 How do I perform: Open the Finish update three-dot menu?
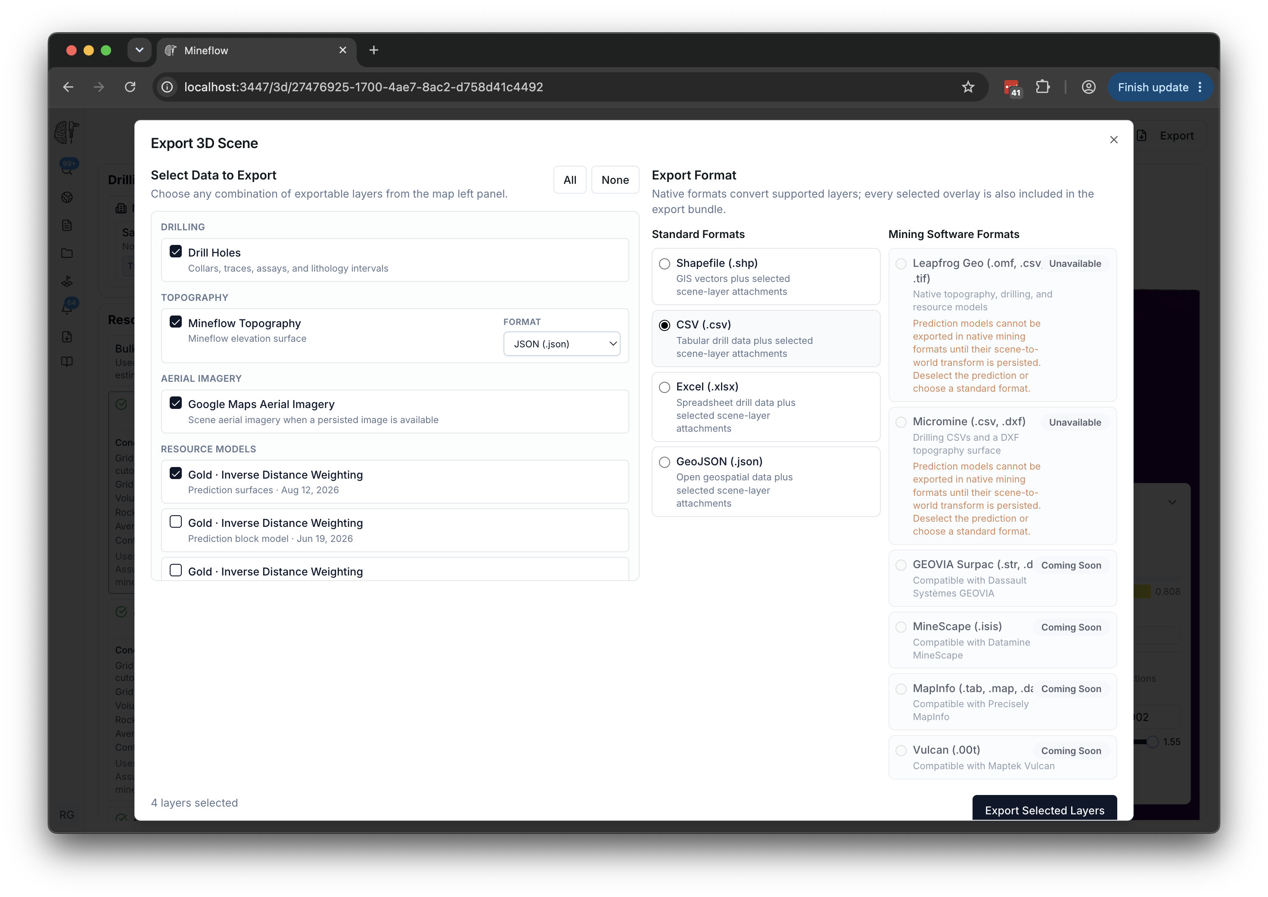pyautogui.click(x=1200, y=87)
